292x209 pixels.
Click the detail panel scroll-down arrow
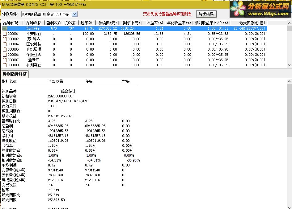[289, 207]
